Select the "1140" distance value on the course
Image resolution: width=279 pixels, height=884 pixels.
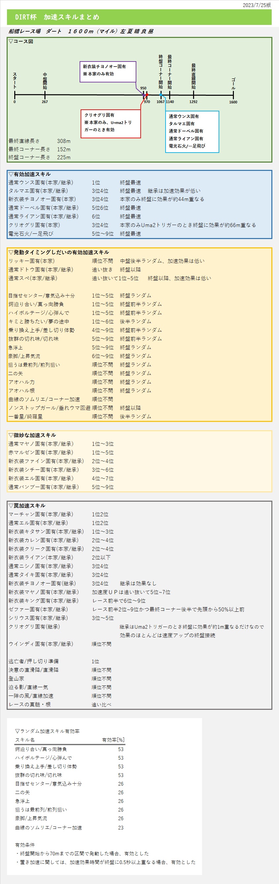[170, 102]
